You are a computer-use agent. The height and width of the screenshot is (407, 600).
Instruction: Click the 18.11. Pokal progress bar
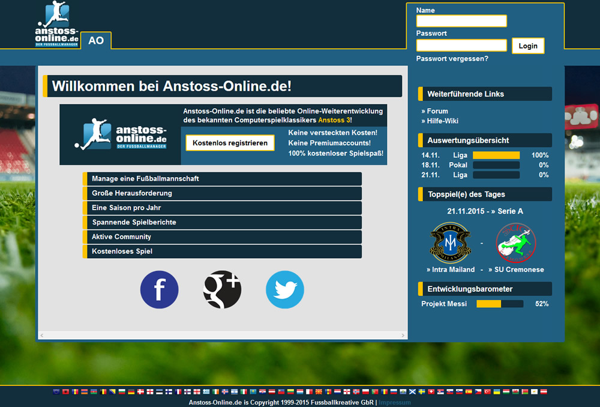click(x=496, y=165)
